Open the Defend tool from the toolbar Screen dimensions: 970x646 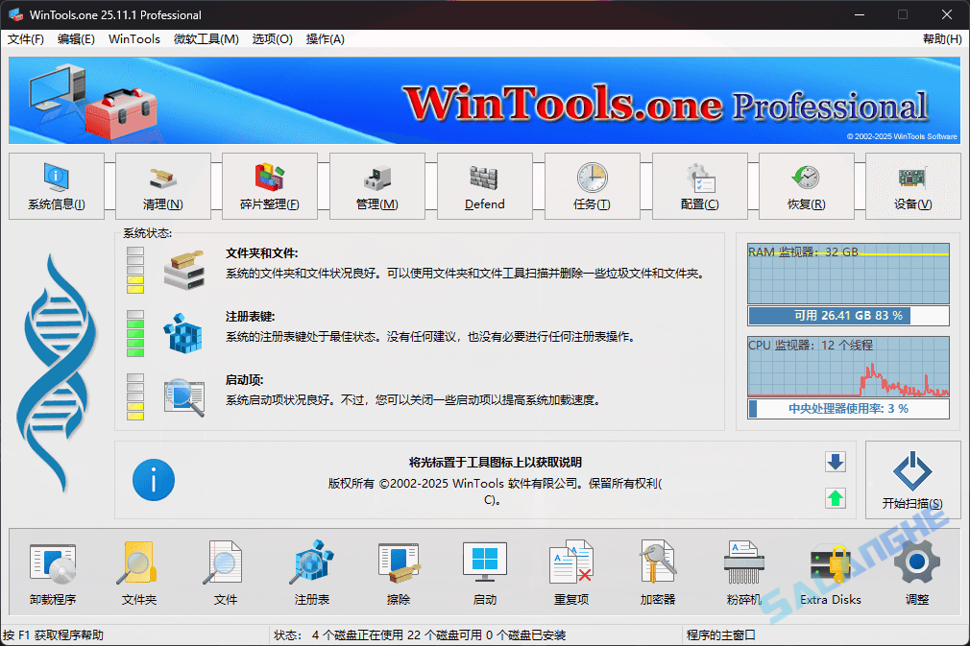484,186
